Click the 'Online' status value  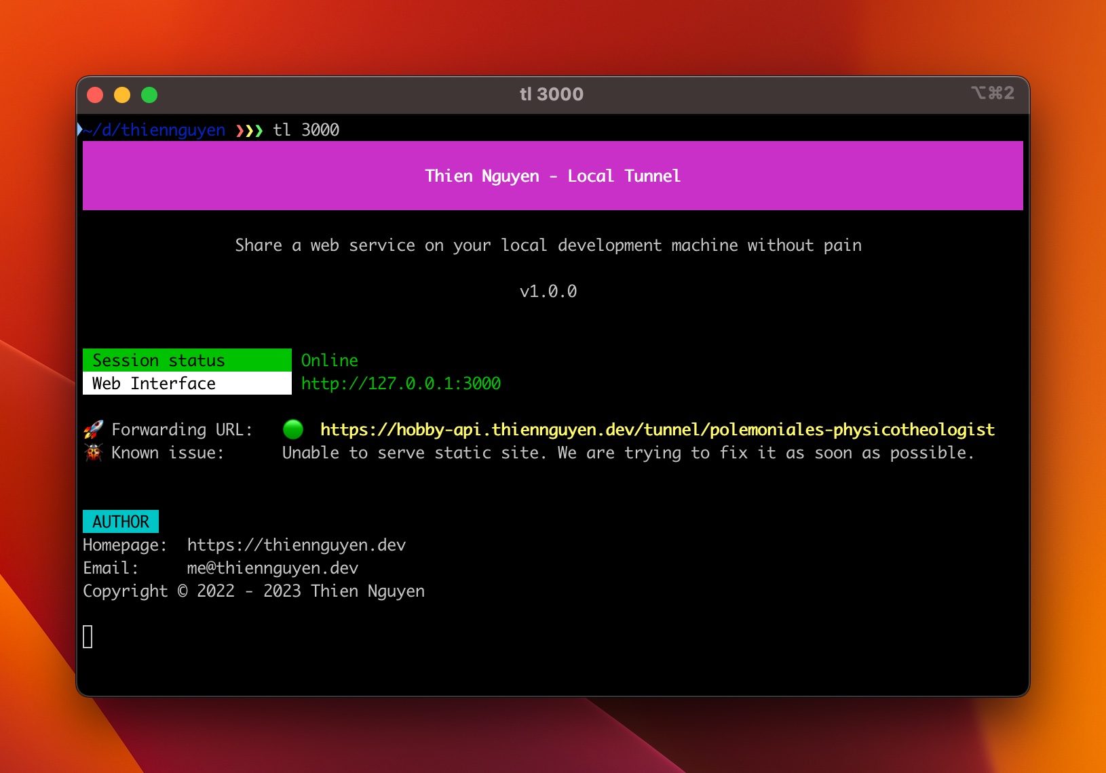pyautogui.click(x=330, y=361)
